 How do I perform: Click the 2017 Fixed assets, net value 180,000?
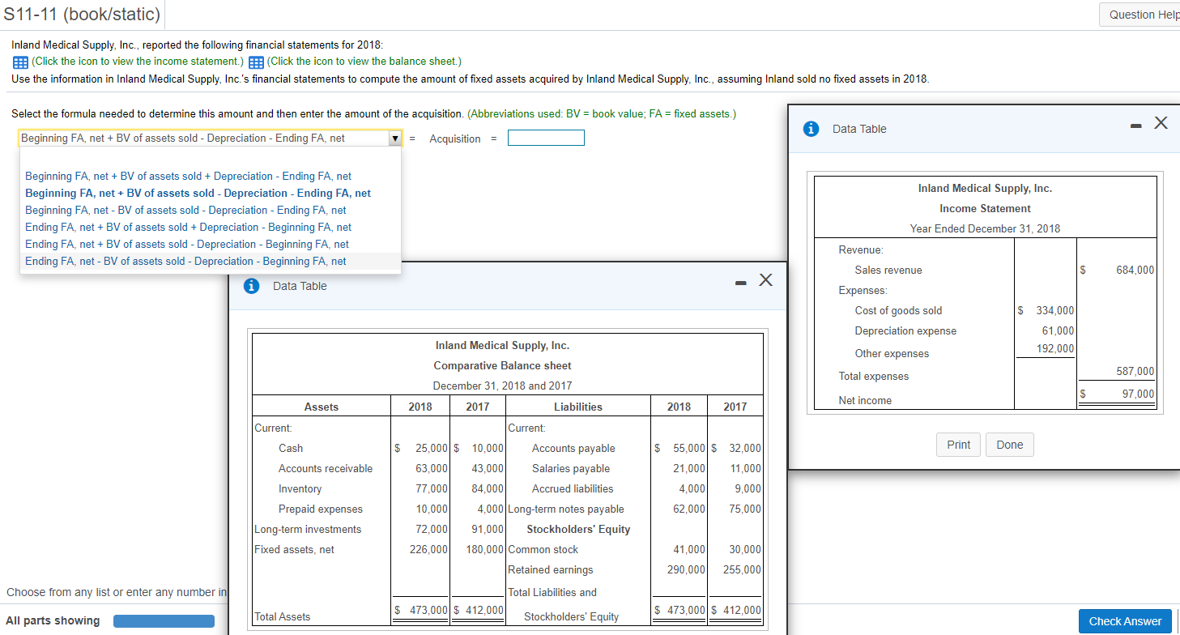point(485,550)
